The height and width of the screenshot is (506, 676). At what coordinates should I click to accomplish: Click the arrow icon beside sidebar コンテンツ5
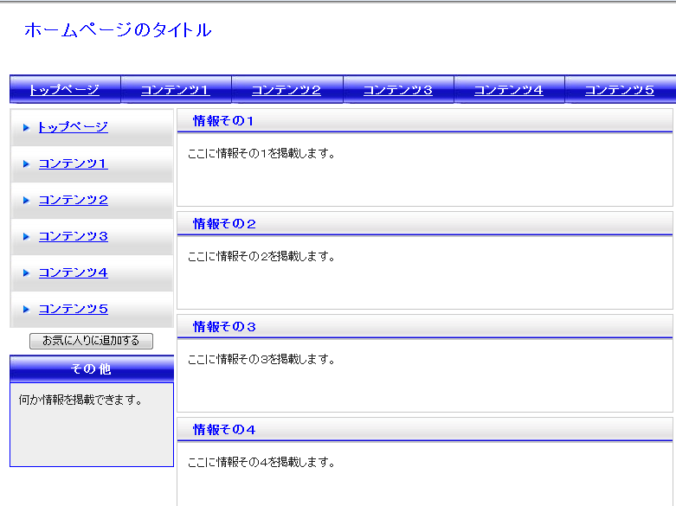(26, 310)
